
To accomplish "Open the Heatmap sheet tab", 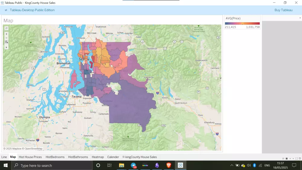I will click(x=98, y=157).
